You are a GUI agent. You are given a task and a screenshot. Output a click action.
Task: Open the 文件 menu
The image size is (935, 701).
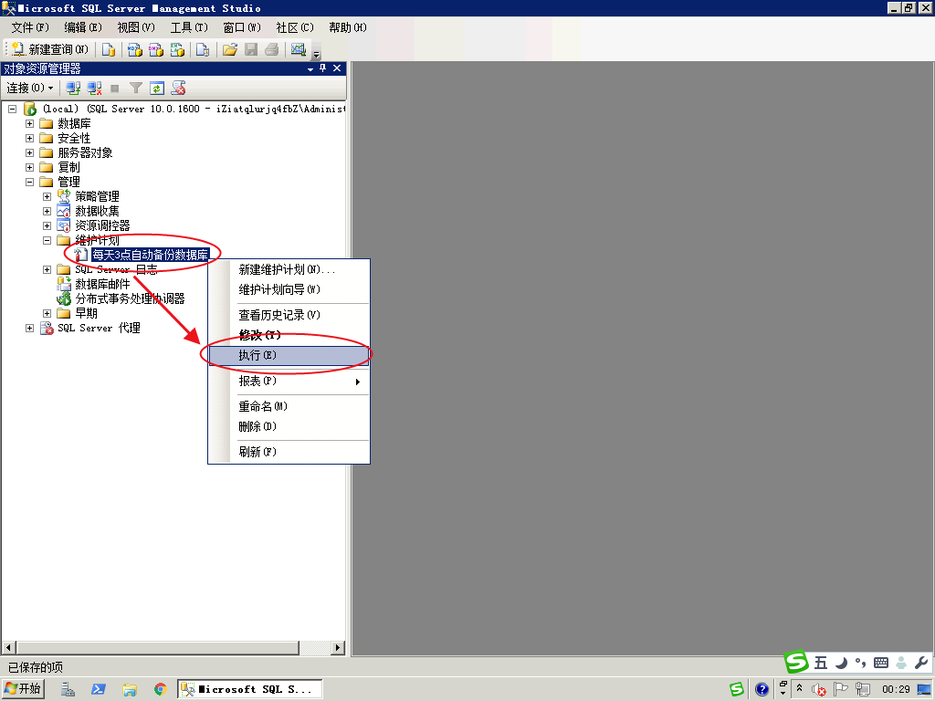pyautogui.click(x=30, y=27)
